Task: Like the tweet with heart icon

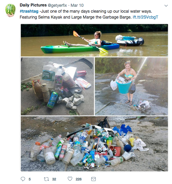Action: [70, 179]
